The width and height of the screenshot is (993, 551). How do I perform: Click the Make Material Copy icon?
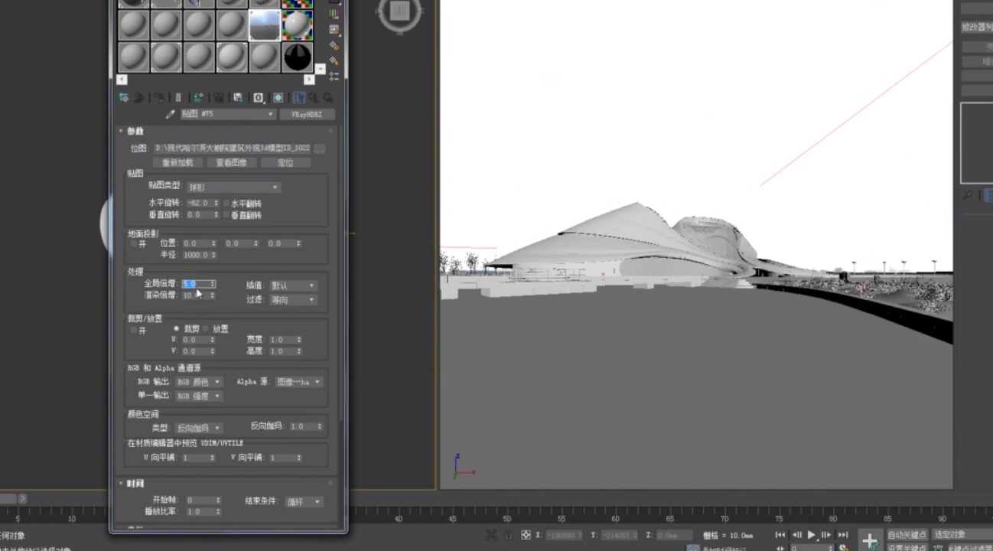[x=198, y=98]
